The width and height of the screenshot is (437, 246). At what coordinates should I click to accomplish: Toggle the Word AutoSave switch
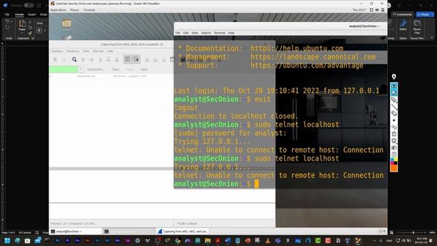click(x=29, y=5)
